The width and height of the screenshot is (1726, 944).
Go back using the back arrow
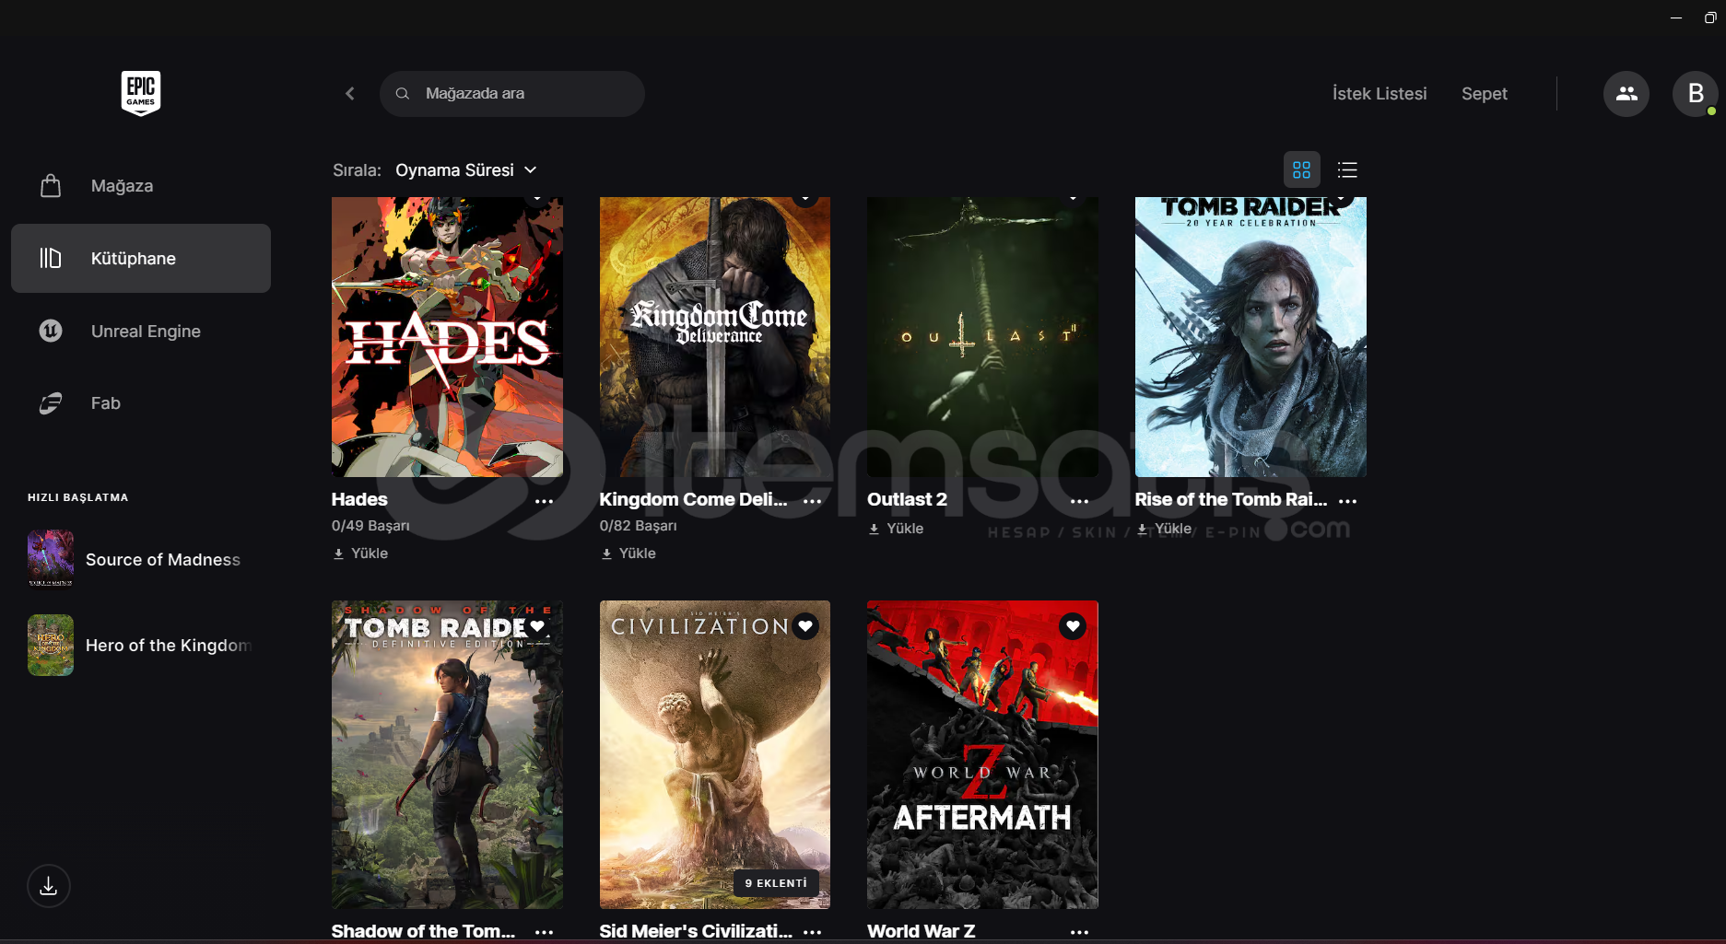coord(350,93)
